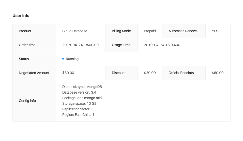Select the $60.00 official receipts value

coord(218,73)
